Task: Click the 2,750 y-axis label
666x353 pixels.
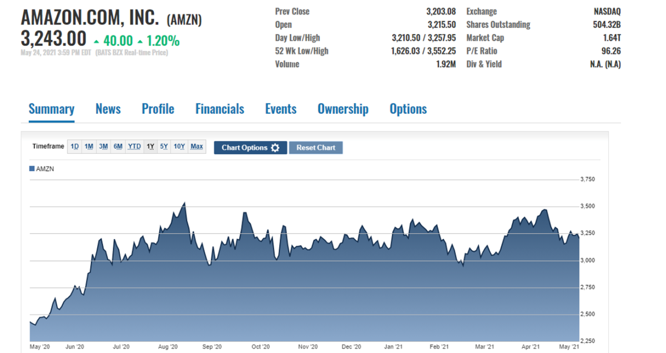Action: pos(587,287)
